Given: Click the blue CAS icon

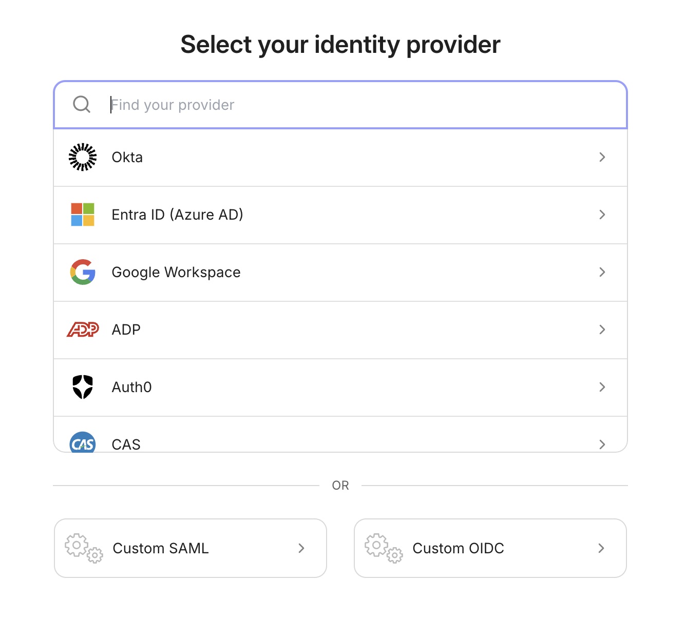Looking at the screenshot, I should point(82,443).
